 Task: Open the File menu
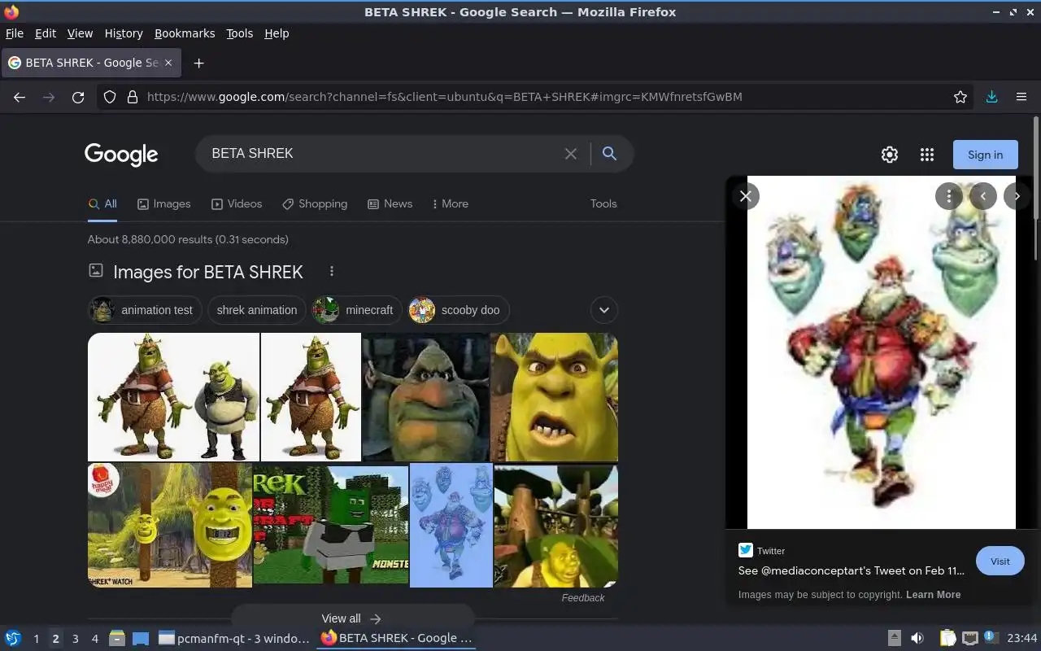tap(15, 33)
